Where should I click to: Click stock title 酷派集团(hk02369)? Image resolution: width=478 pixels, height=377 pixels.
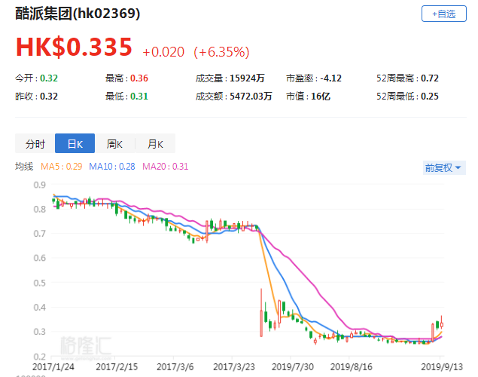click(x=78, y=14)
